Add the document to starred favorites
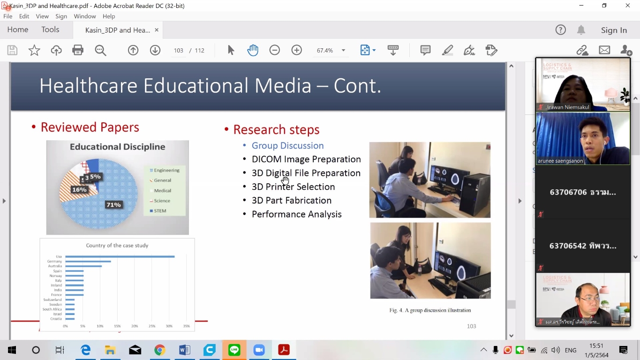The image size is (640, 360). pyautogui.click(x=34, y=50)
